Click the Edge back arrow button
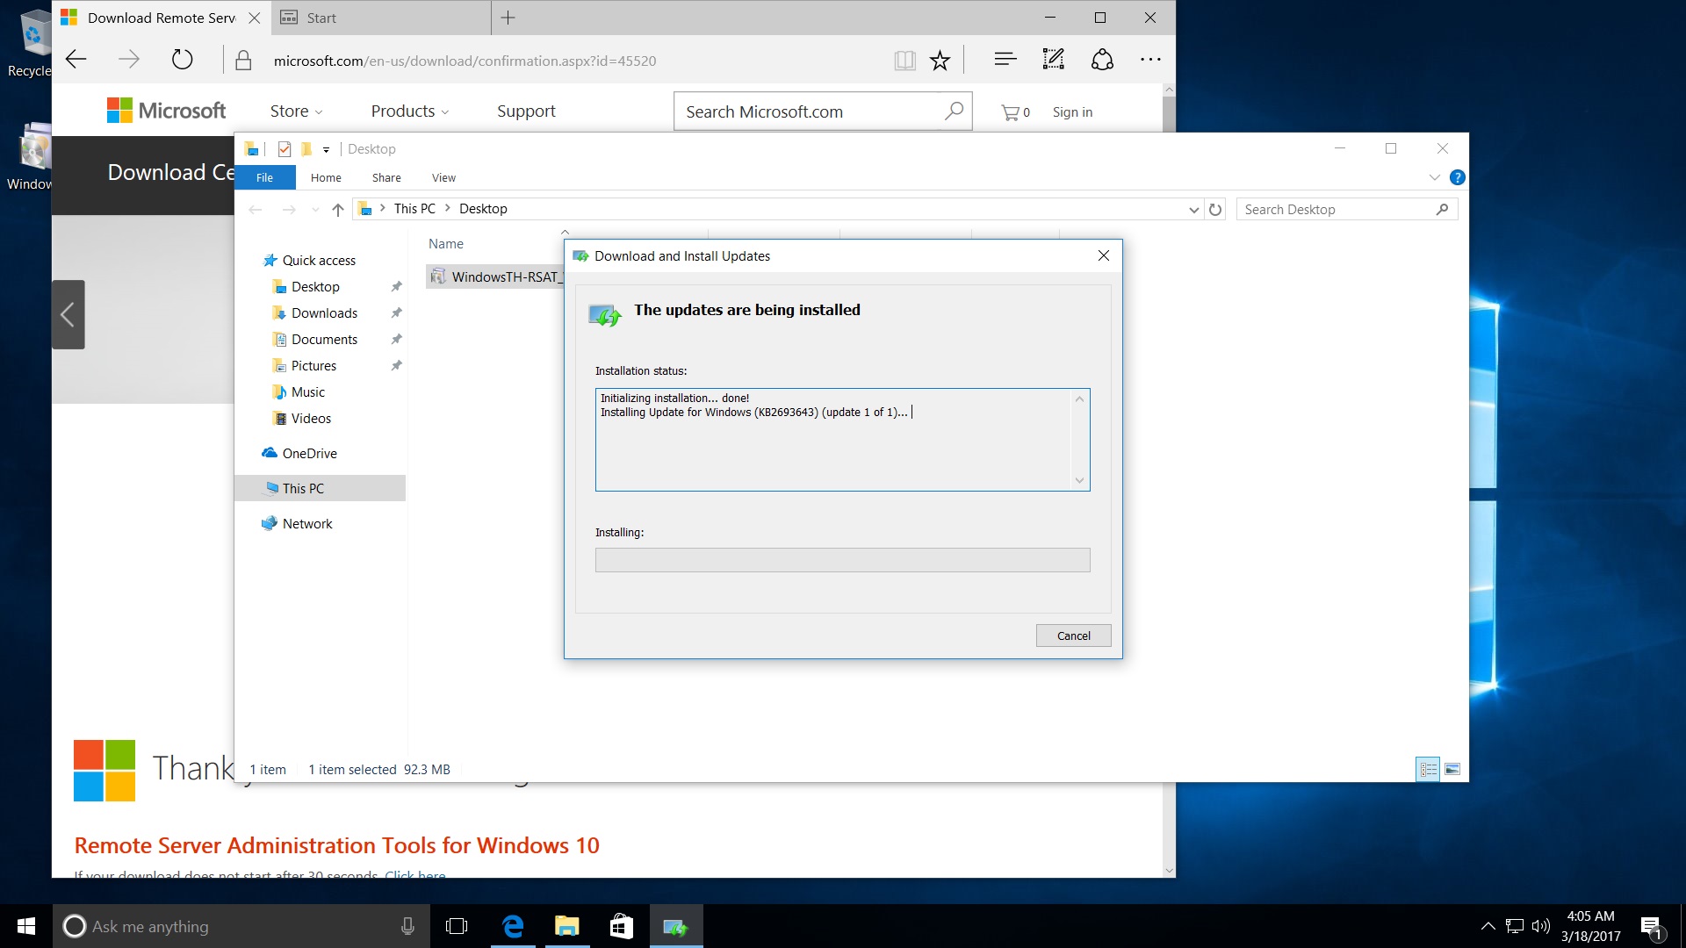This screenshot has width=1686, height=948. (x=76, y=60)
